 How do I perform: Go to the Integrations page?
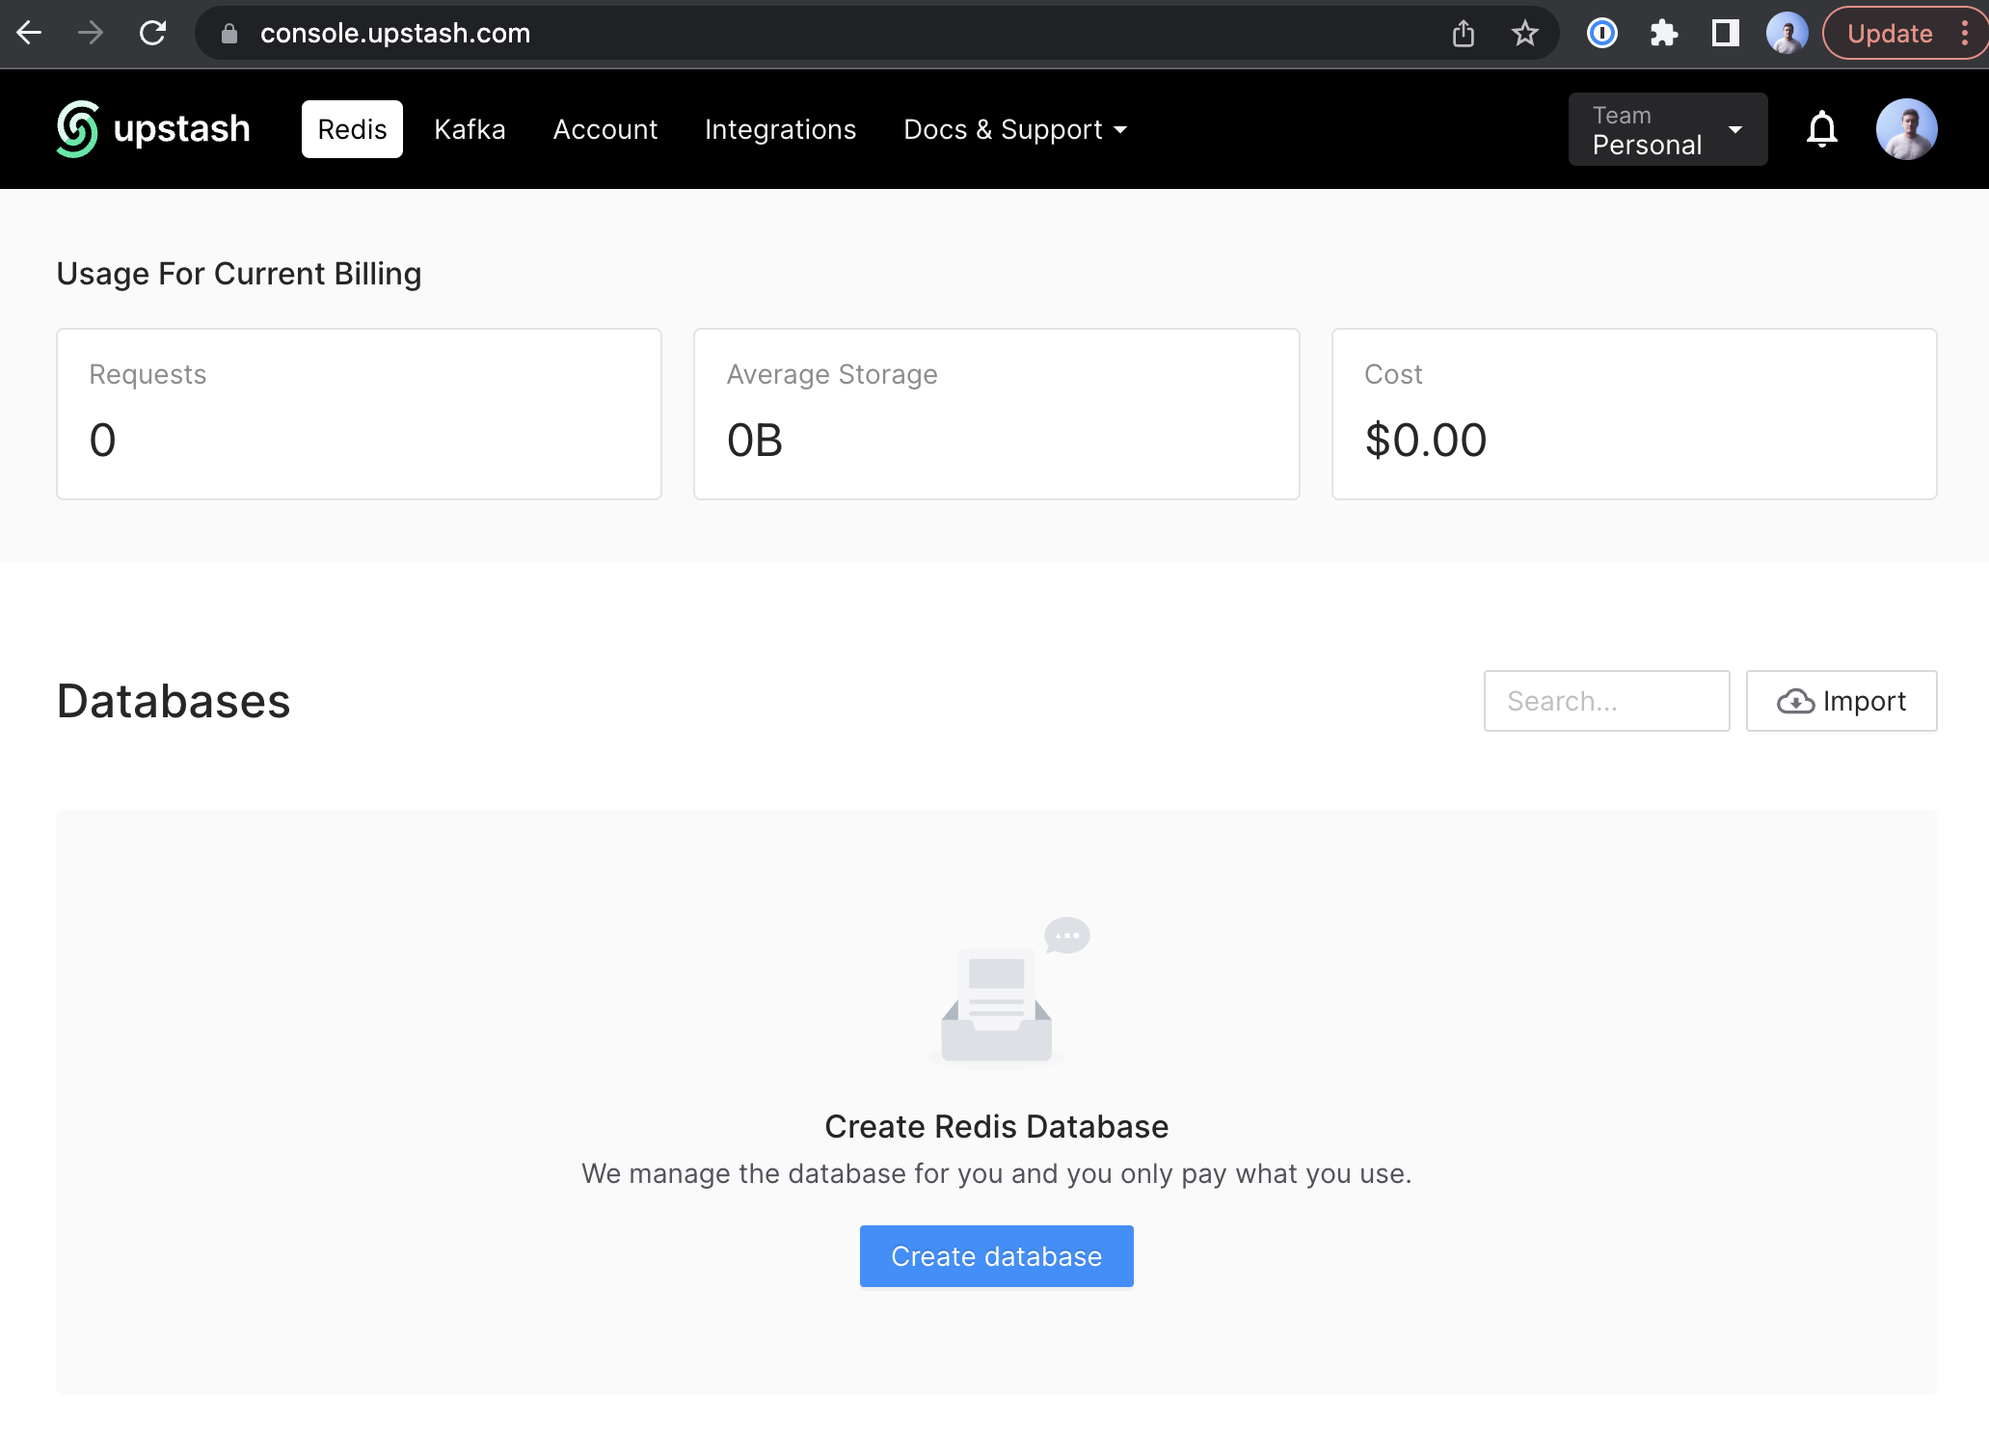[780, 129]
